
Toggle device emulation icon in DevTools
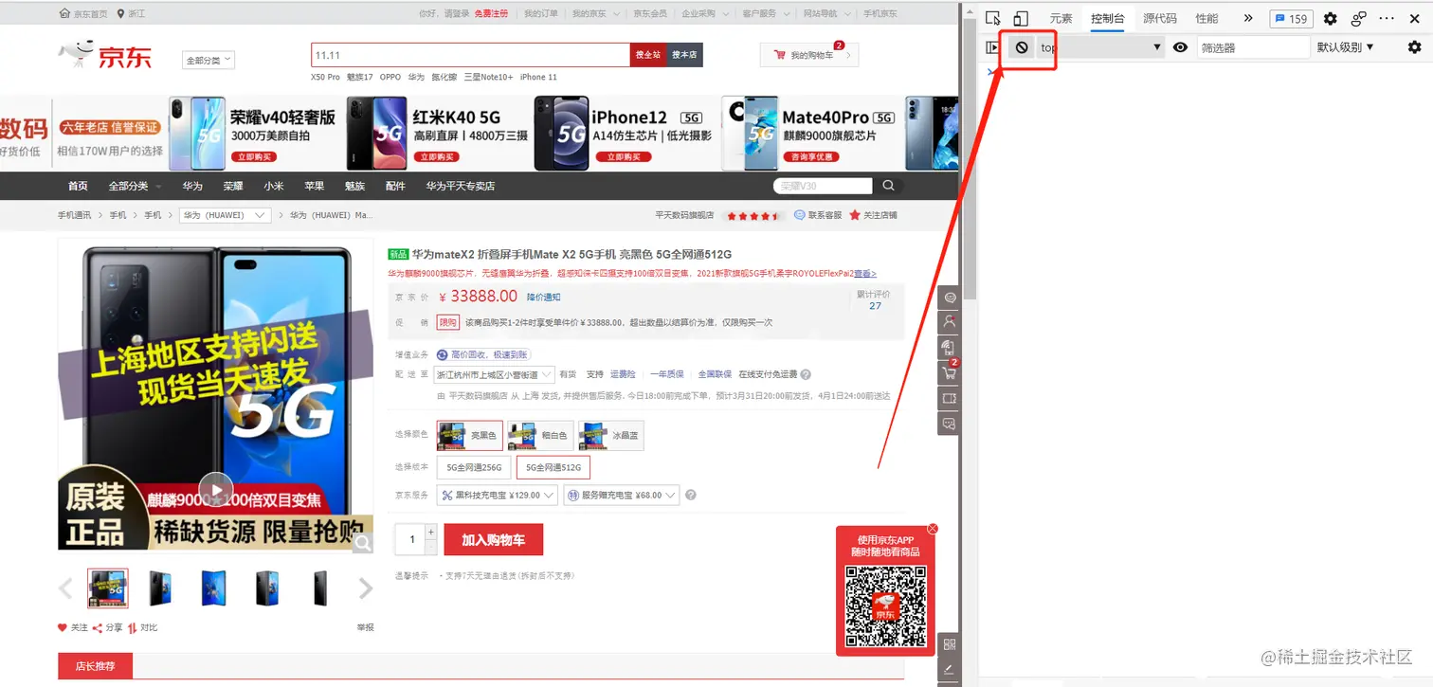click(1021, 19)
